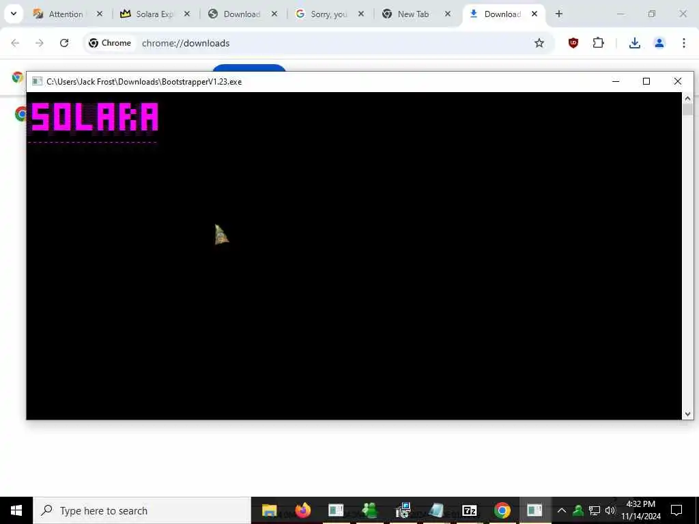This screenshot has width=699, height=524.
Task: Close the New Tab tab
Action: point(448,14)
